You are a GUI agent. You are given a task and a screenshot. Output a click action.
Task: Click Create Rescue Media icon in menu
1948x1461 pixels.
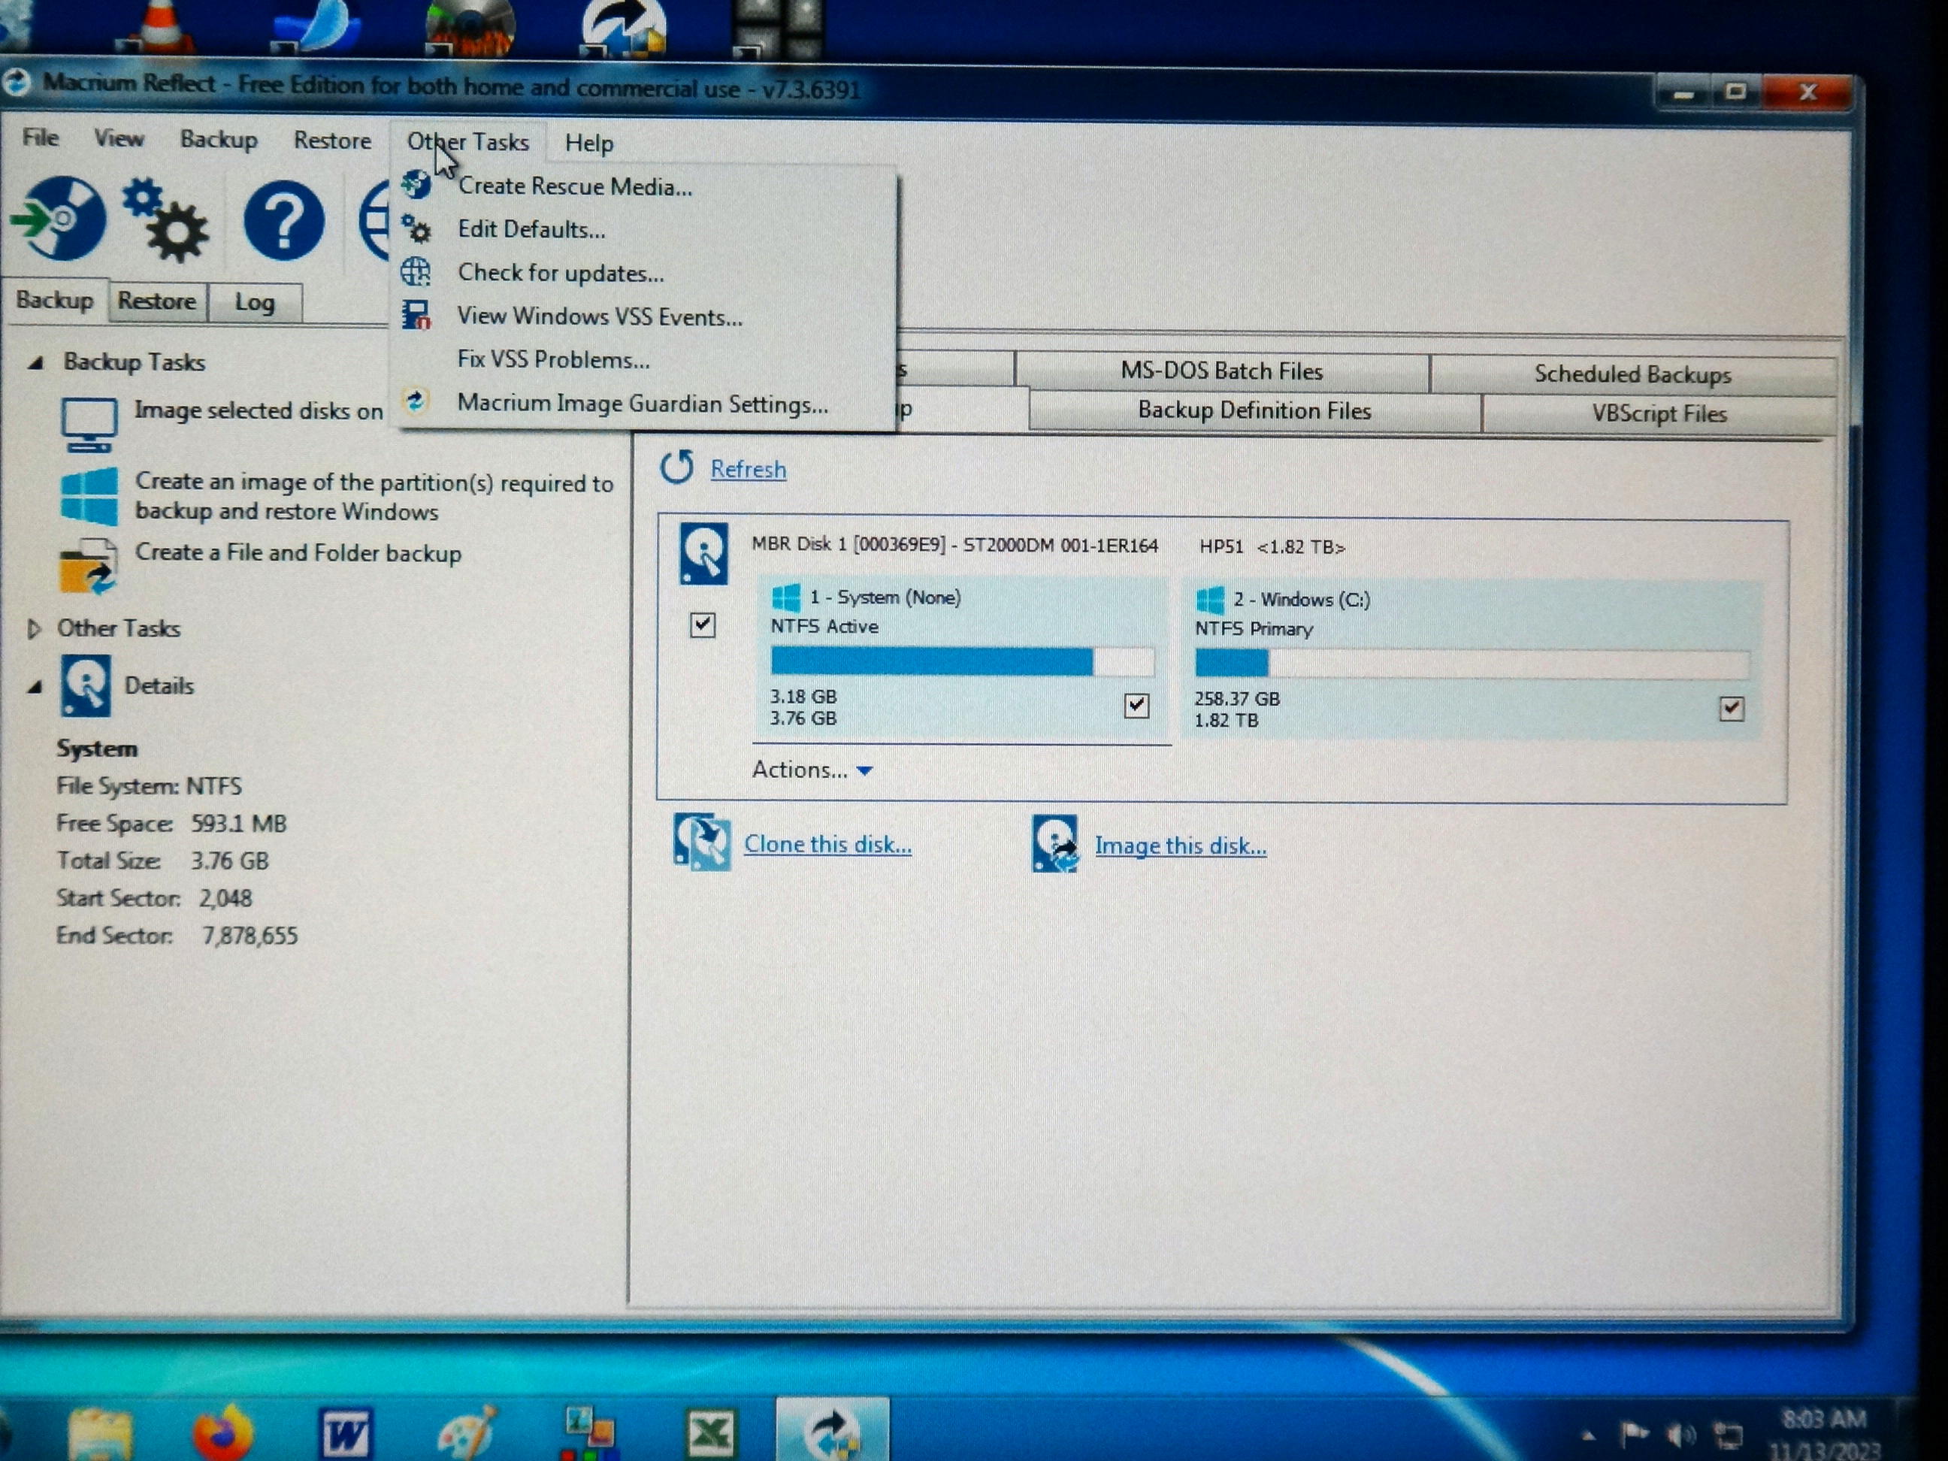tap(416, 185)
